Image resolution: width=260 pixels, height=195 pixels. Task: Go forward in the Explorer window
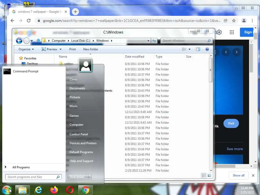tap(26, 41)
